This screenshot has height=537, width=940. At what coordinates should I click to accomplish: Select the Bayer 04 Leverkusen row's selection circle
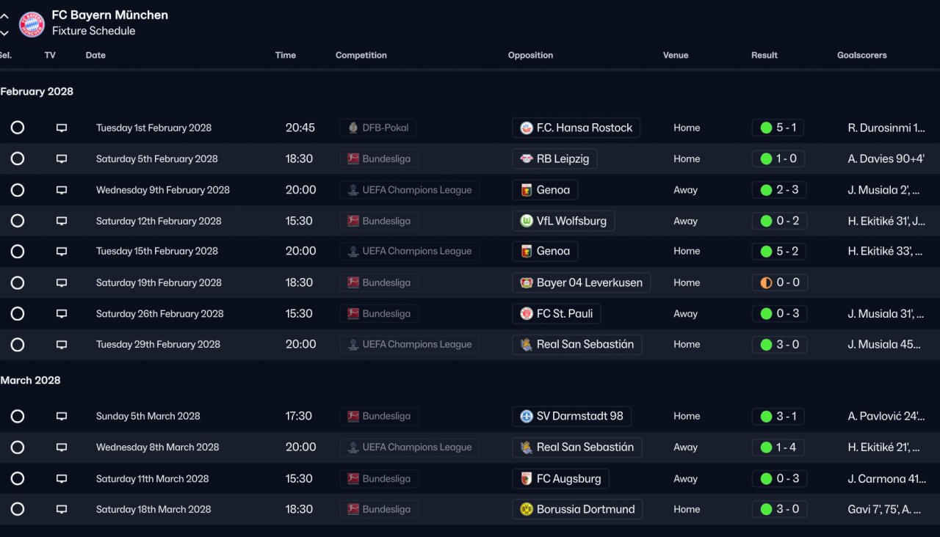(18, 282)
